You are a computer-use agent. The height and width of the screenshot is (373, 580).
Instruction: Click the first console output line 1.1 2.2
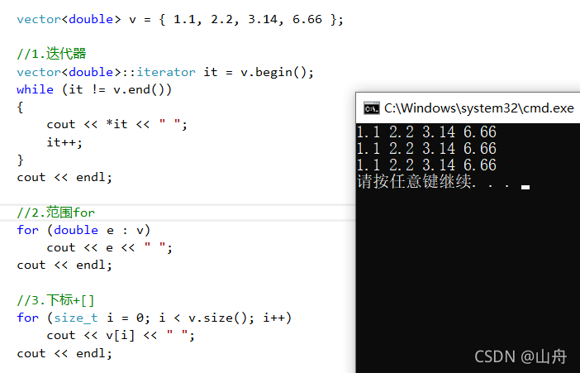[426, 132]
